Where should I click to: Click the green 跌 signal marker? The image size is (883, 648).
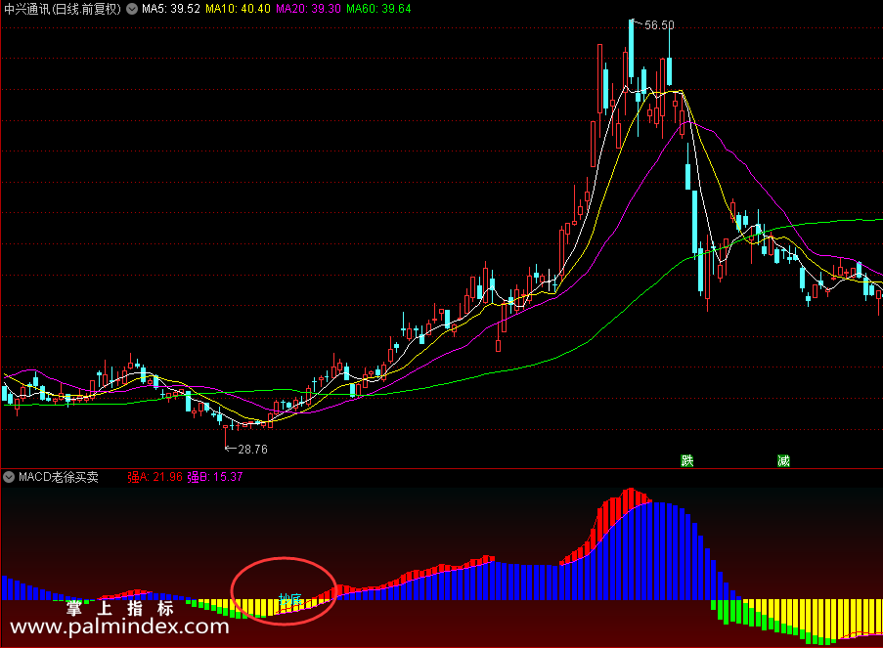[x=687, y=461]
